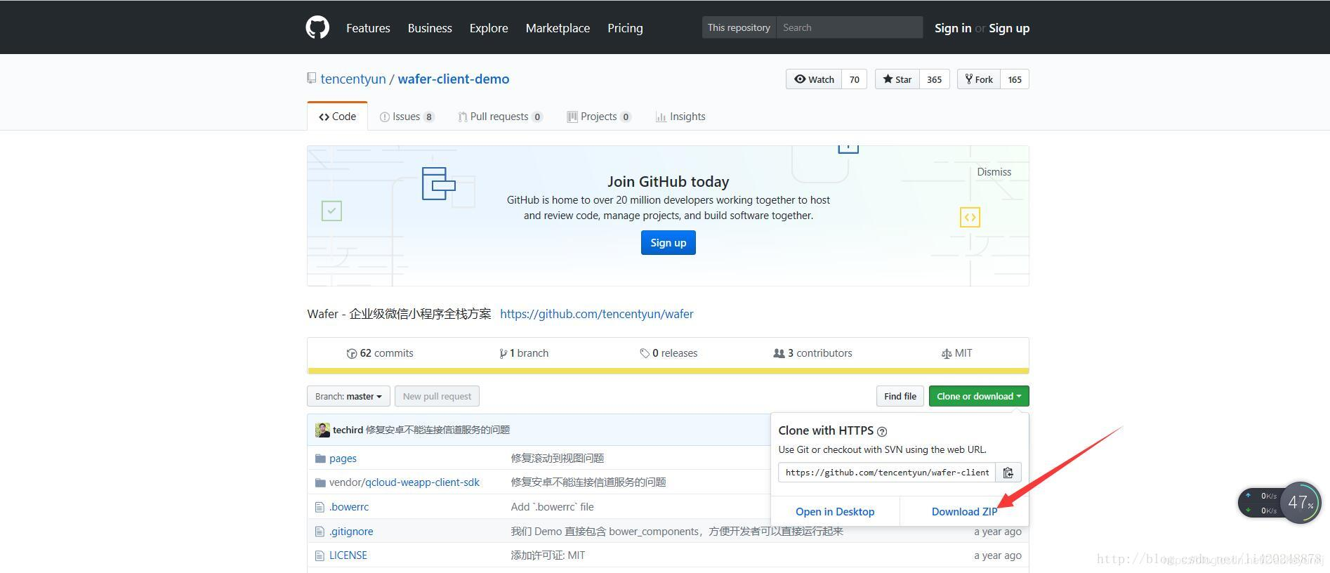Click the clone HTTPS URL field
Viewport: 1330px width, 573px height.
pos(887,473)
